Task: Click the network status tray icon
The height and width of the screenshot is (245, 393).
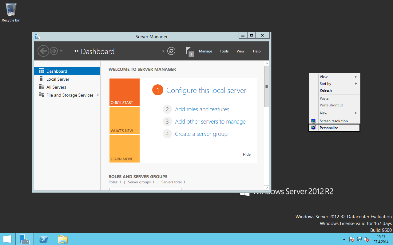Action: click(359, 239)
